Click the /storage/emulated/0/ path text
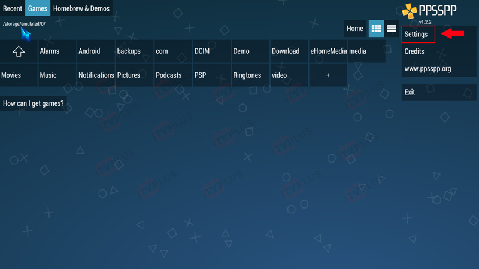The height and width of the screenshot is (269, 479). pos(24,24)
